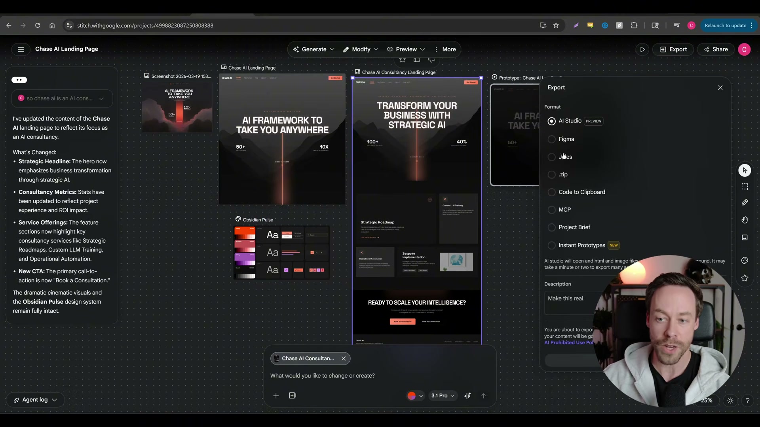This screenshot has width=760, height=427.
Task: Click the browser back arrow
Action: pyautogui.click(x=9, y=25)
